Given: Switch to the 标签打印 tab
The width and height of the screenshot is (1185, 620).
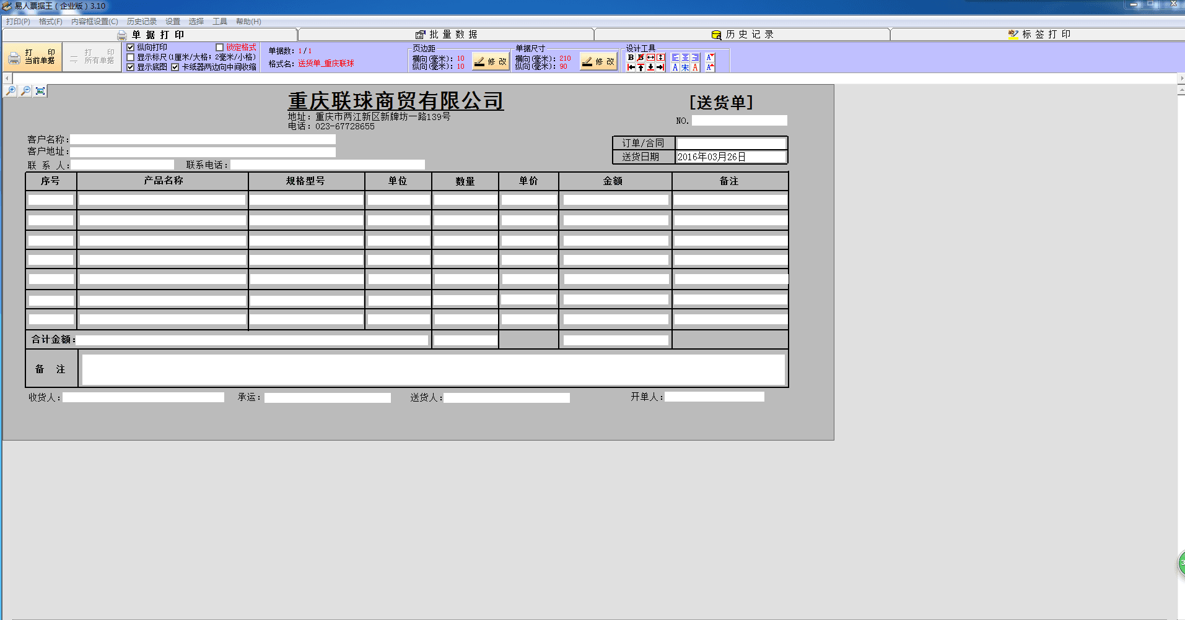Looking at the screenshot, I should click(1039, 35).
